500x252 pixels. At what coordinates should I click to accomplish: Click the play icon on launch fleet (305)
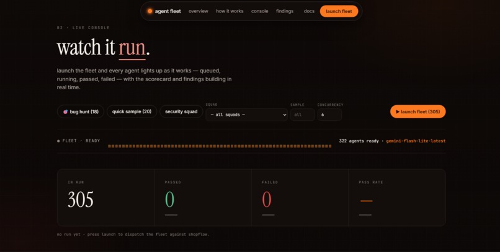pyautogui.click(x=398, y=111)
